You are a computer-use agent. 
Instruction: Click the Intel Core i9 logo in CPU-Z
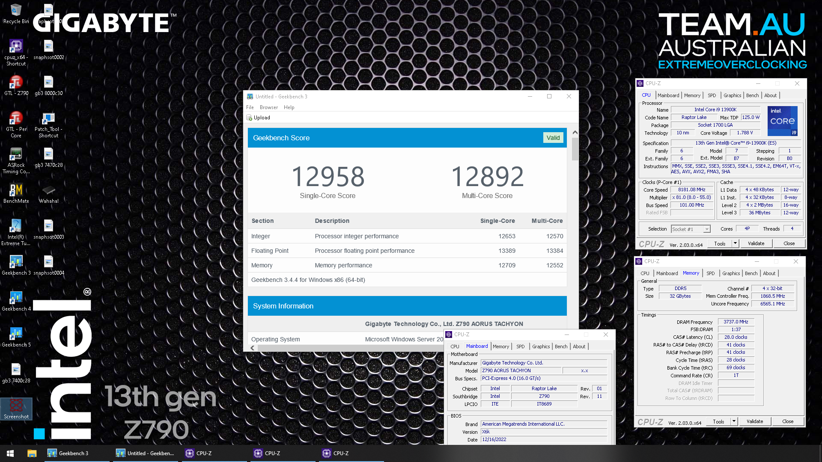[x=783, y=121]
